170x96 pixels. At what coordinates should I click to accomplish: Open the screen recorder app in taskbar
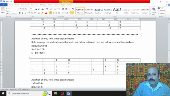point(62,93)
